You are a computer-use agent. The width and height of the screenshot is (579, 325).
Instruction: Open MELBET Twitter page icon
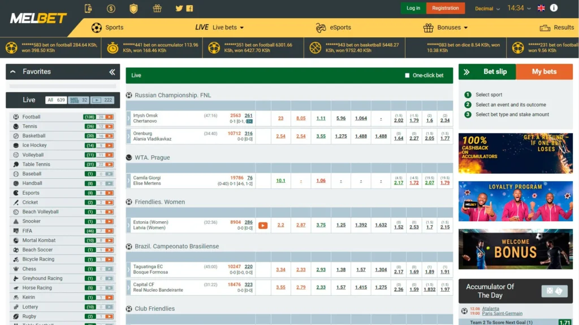[179, 8]
